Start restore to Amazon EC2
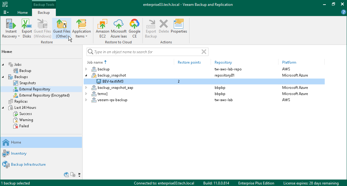This screenshot has width=347, height=186. coord(103,29)
